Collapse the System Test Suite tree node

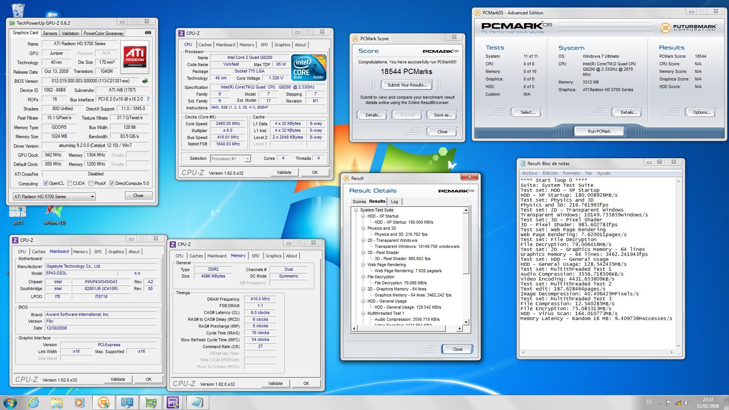click(356, 210)
